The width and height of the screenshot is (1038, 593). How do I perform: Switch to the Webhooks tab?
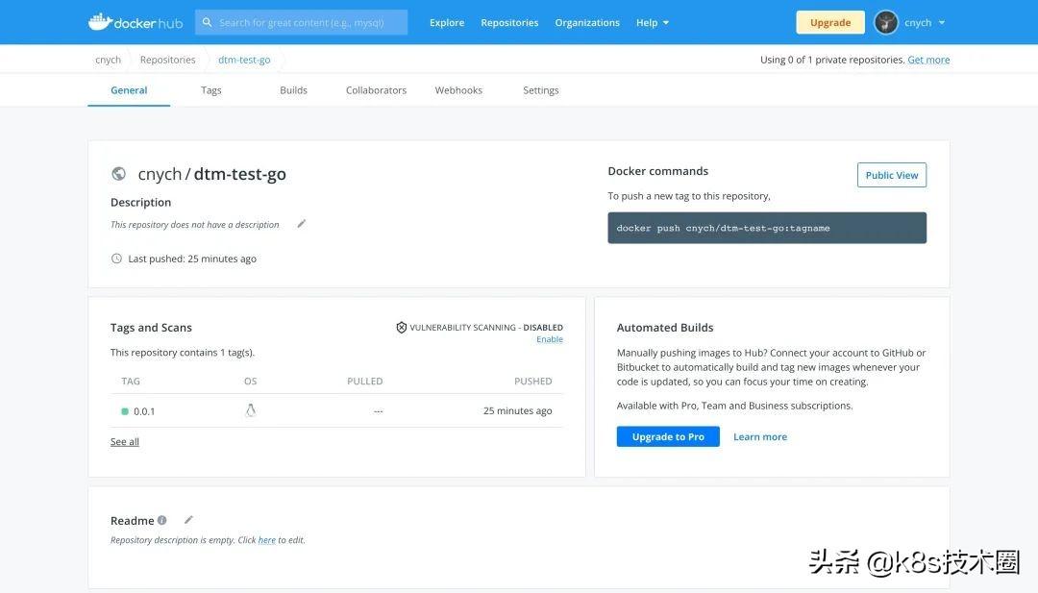coord(458,90)
